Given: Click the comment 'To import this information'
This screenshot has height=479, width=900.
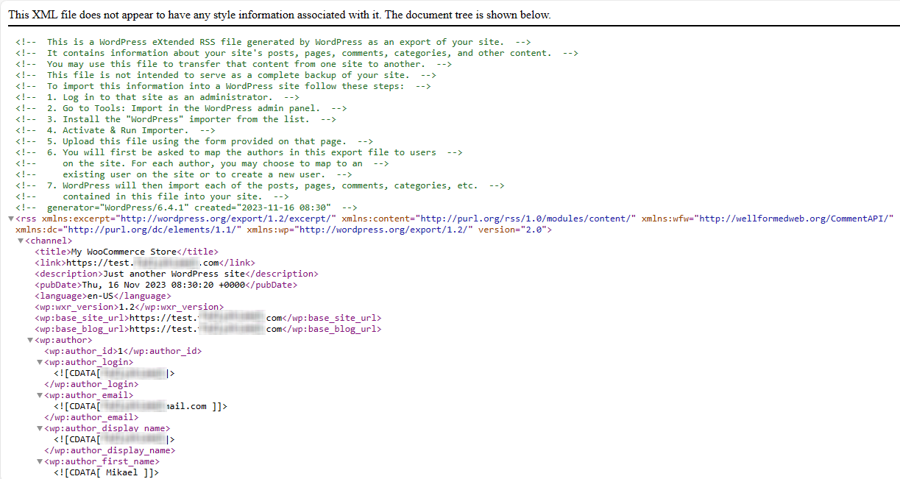Looking at the screenshot, I should pyautogui.click(x=223, y=86).
